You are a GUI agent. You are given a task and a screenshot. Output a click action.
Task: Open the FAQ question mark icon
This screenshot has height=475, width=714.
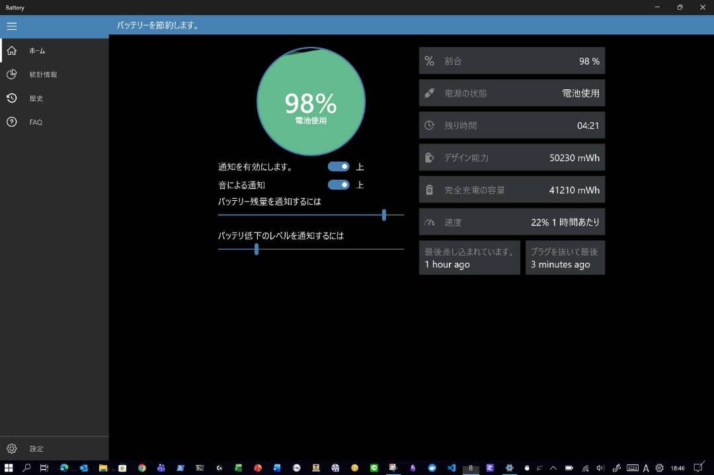(x=12, y=122)
